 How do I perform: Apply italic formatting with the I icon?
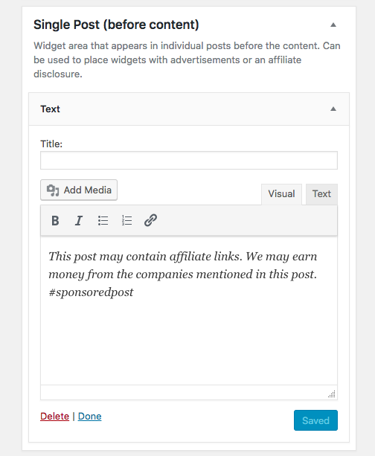(x=79, y=220)
